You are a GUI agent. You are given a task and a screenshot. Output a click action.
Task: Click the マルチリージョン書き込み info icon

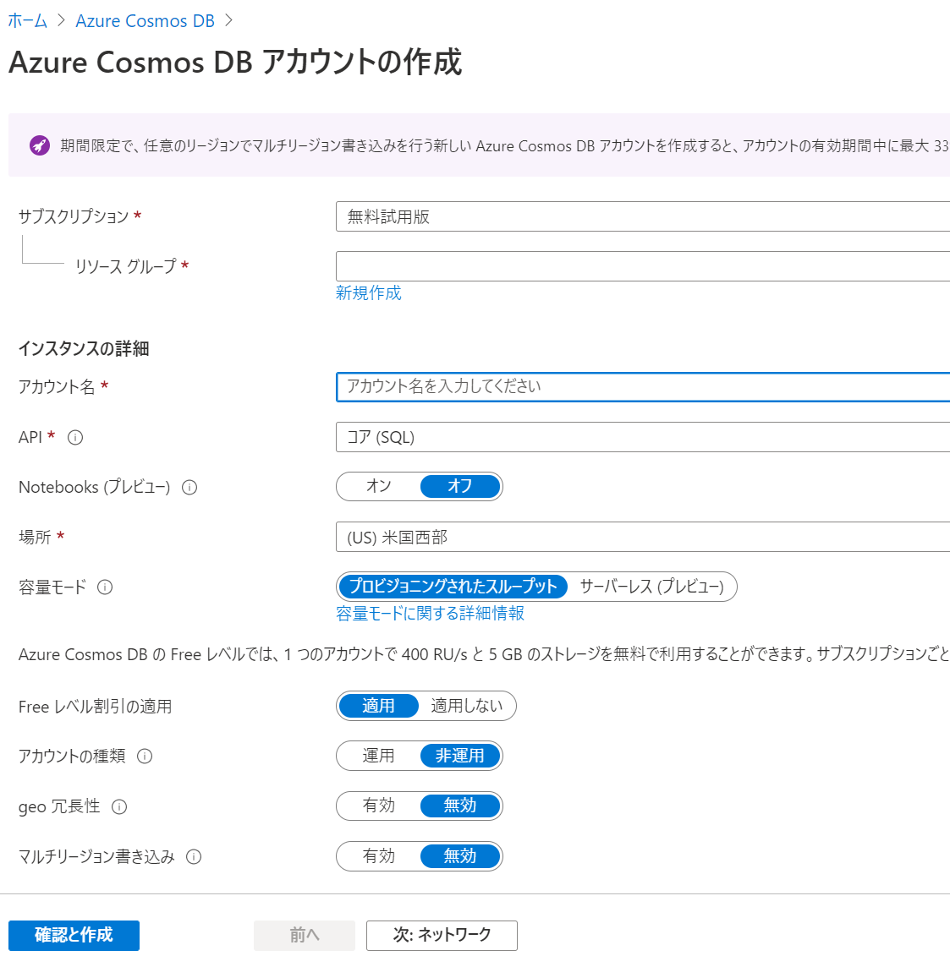tap(194, 856)
